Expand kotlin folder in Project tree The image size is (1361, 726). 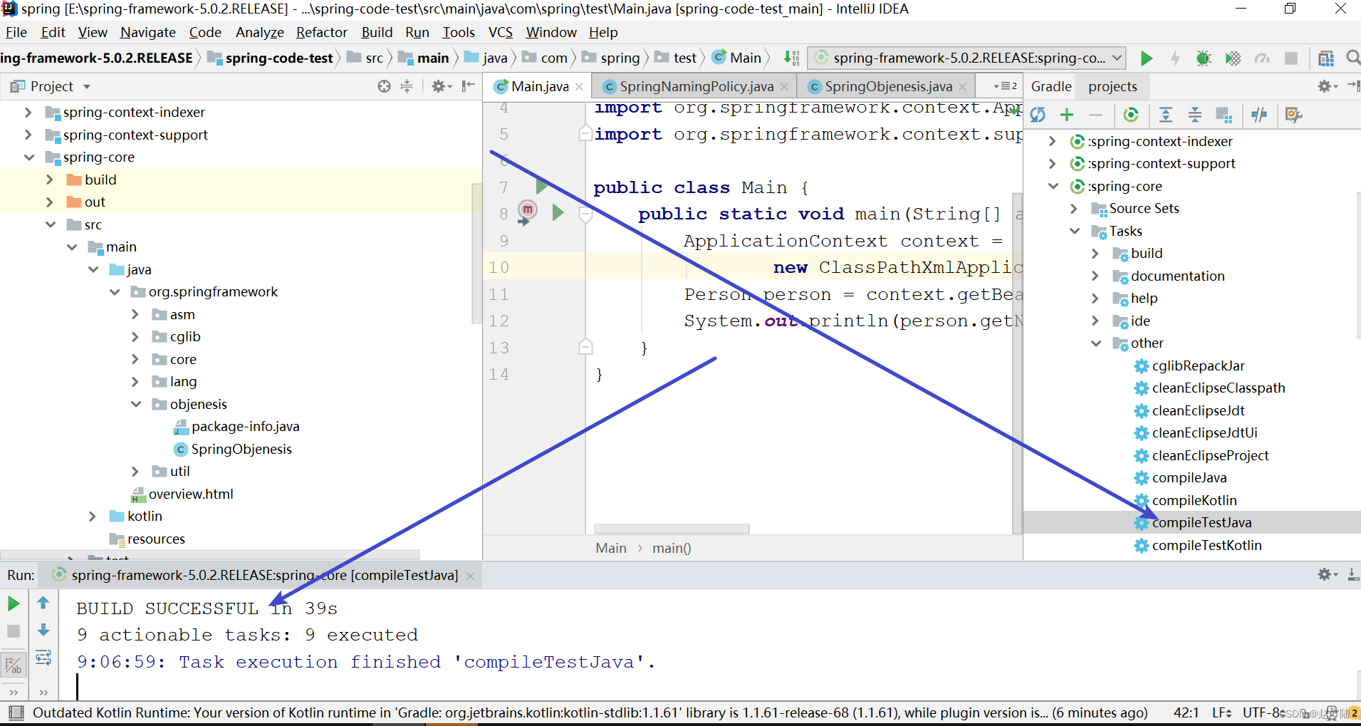coord(92,517)
